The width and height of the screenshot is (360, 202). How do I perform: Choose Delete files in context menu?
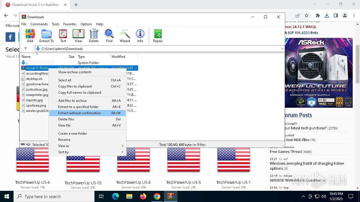point(87,119)
